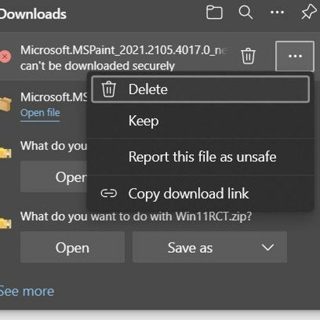Viewport: 320px width, 320px height.
Task: Choose Delete in the context menu
Action: (200, 90)
